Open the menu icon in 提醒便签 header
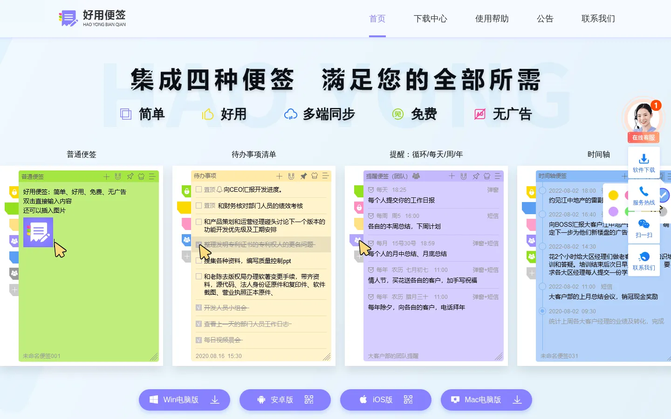 coord(498,176)
